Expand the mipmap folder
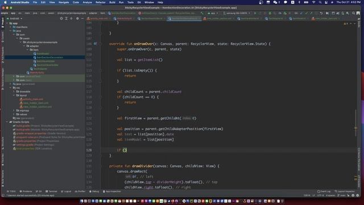 point(14,110)
